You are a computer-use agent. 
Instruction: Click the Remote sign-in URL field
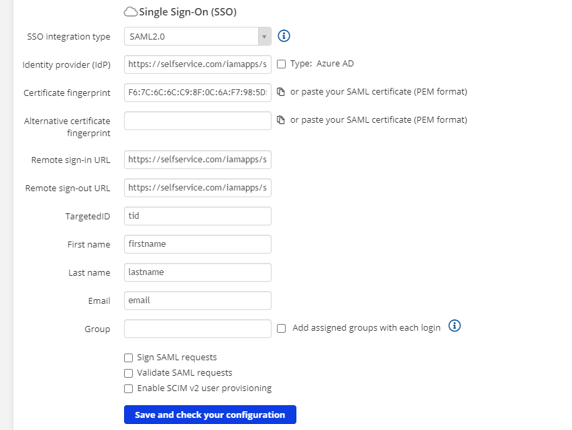click(x=198, y=160)
